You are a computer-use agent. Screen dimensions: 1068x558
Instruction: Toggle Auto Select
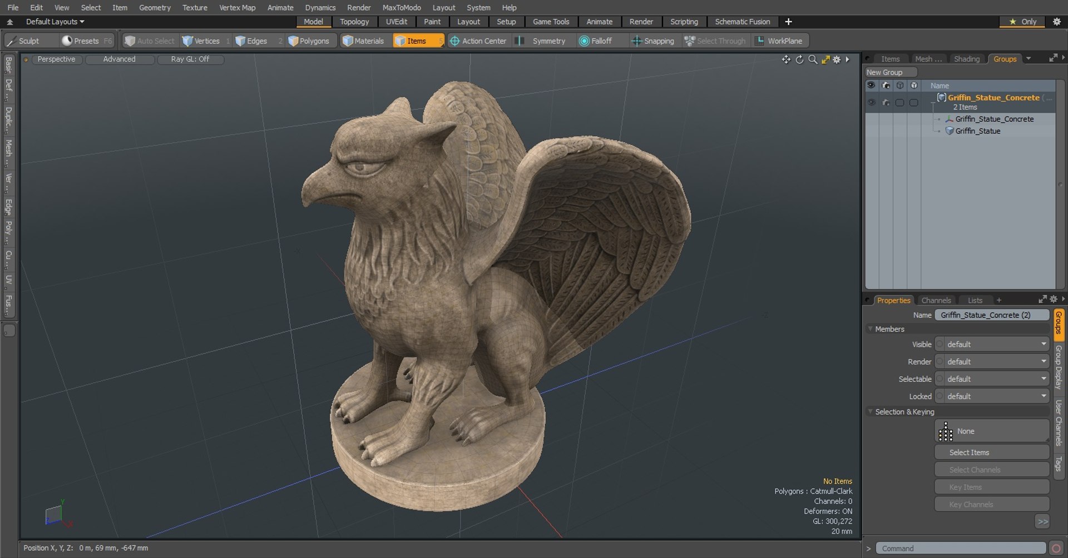pyautogui.click(x=149, y=41)
